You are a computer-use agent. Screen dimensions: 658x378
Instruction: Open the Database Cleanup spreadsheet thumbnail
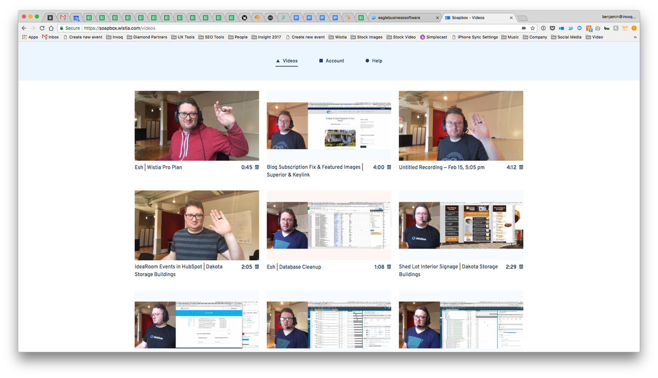tap(329, 225)
